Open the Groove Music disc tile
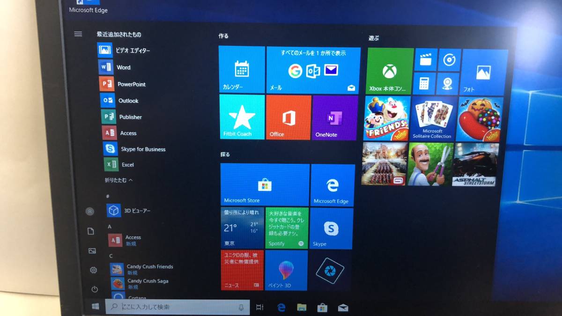Viewport: 562px width, 316px height. 450,60
